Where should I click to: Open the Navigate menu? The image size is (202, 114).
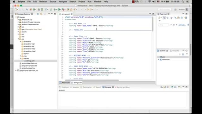click(x=63, y=2)
